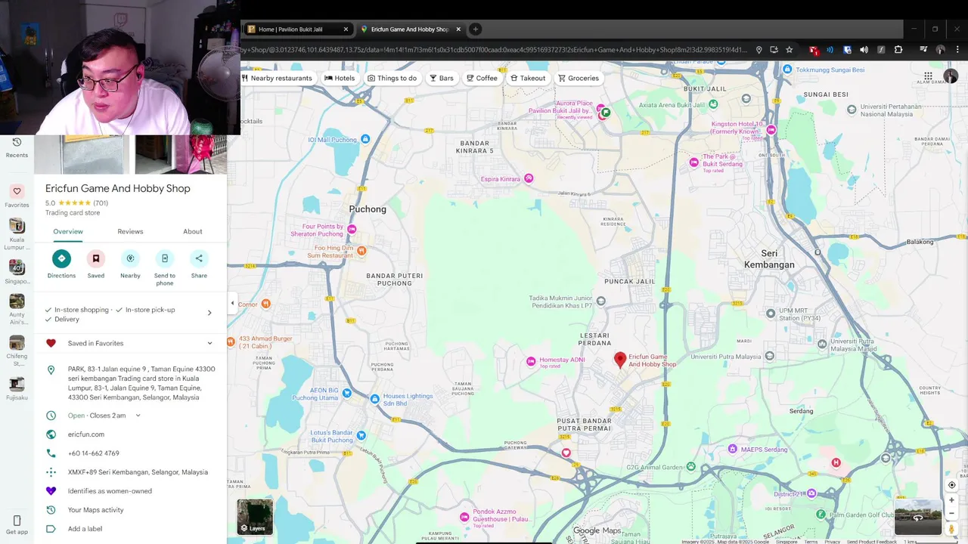Select the Takeout chip

point(528,78)
